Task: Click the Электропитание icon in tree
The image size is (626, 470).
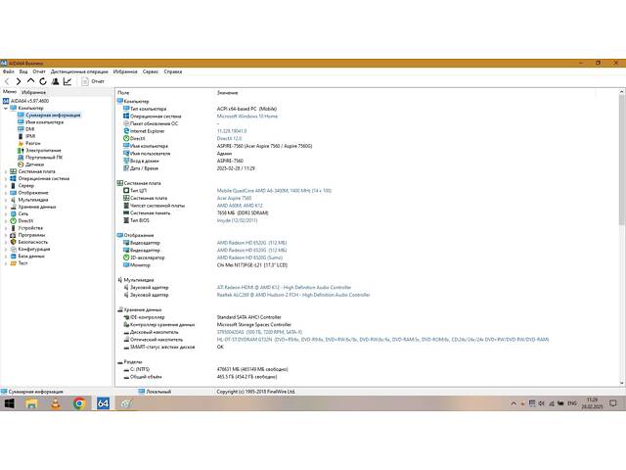Action: pos(21,151)
